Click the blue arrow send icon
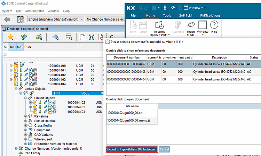 (x=55, y=37)
